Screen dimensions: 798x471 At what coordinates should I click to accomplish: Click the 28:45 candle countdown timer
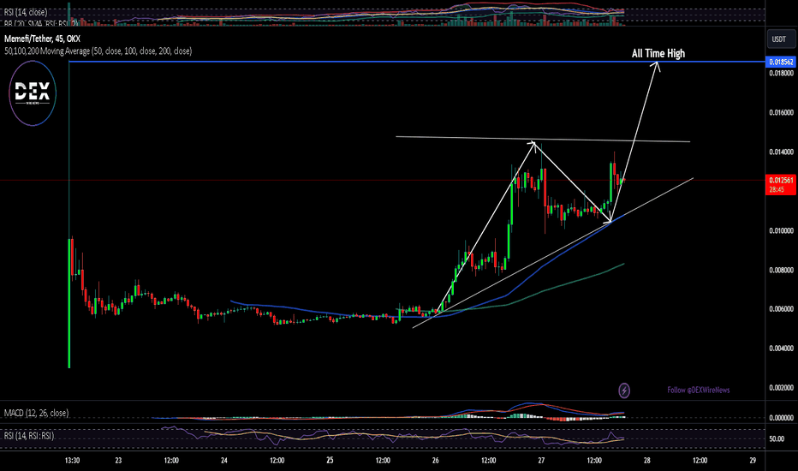(777, 189)
